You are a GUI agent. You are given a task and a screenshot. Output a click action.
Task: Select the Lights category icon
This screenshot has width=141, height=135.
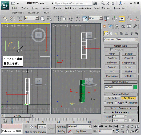[116, 34]
